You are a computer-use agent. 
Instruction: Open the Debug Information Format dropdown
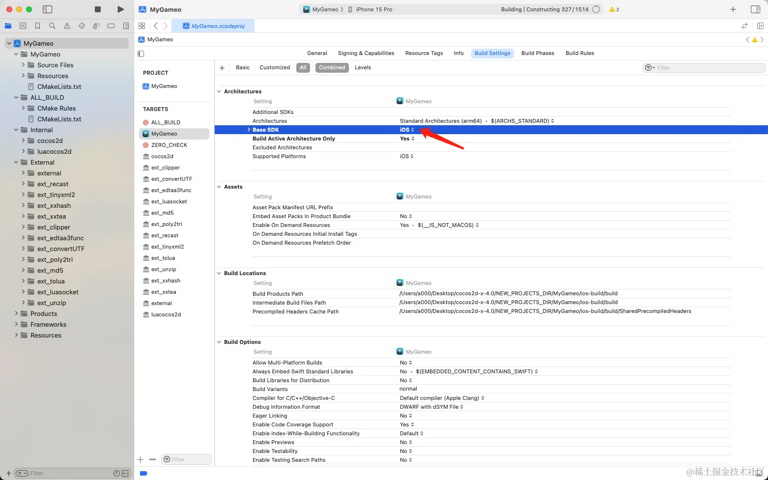tap(431, 407)
